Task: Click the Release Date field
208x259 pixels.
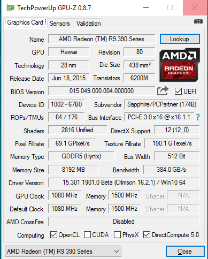Action: [x=69, y=78]
